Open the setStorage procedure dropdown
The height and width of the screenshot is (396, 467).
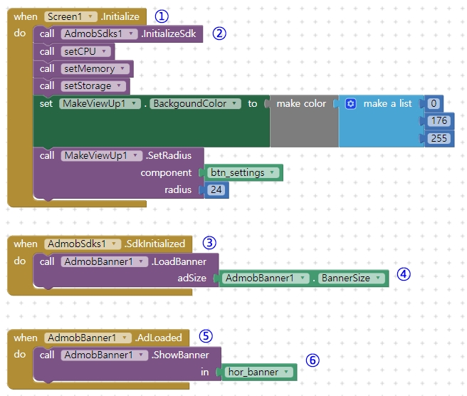pyautogui.click(x=93, y=86)
